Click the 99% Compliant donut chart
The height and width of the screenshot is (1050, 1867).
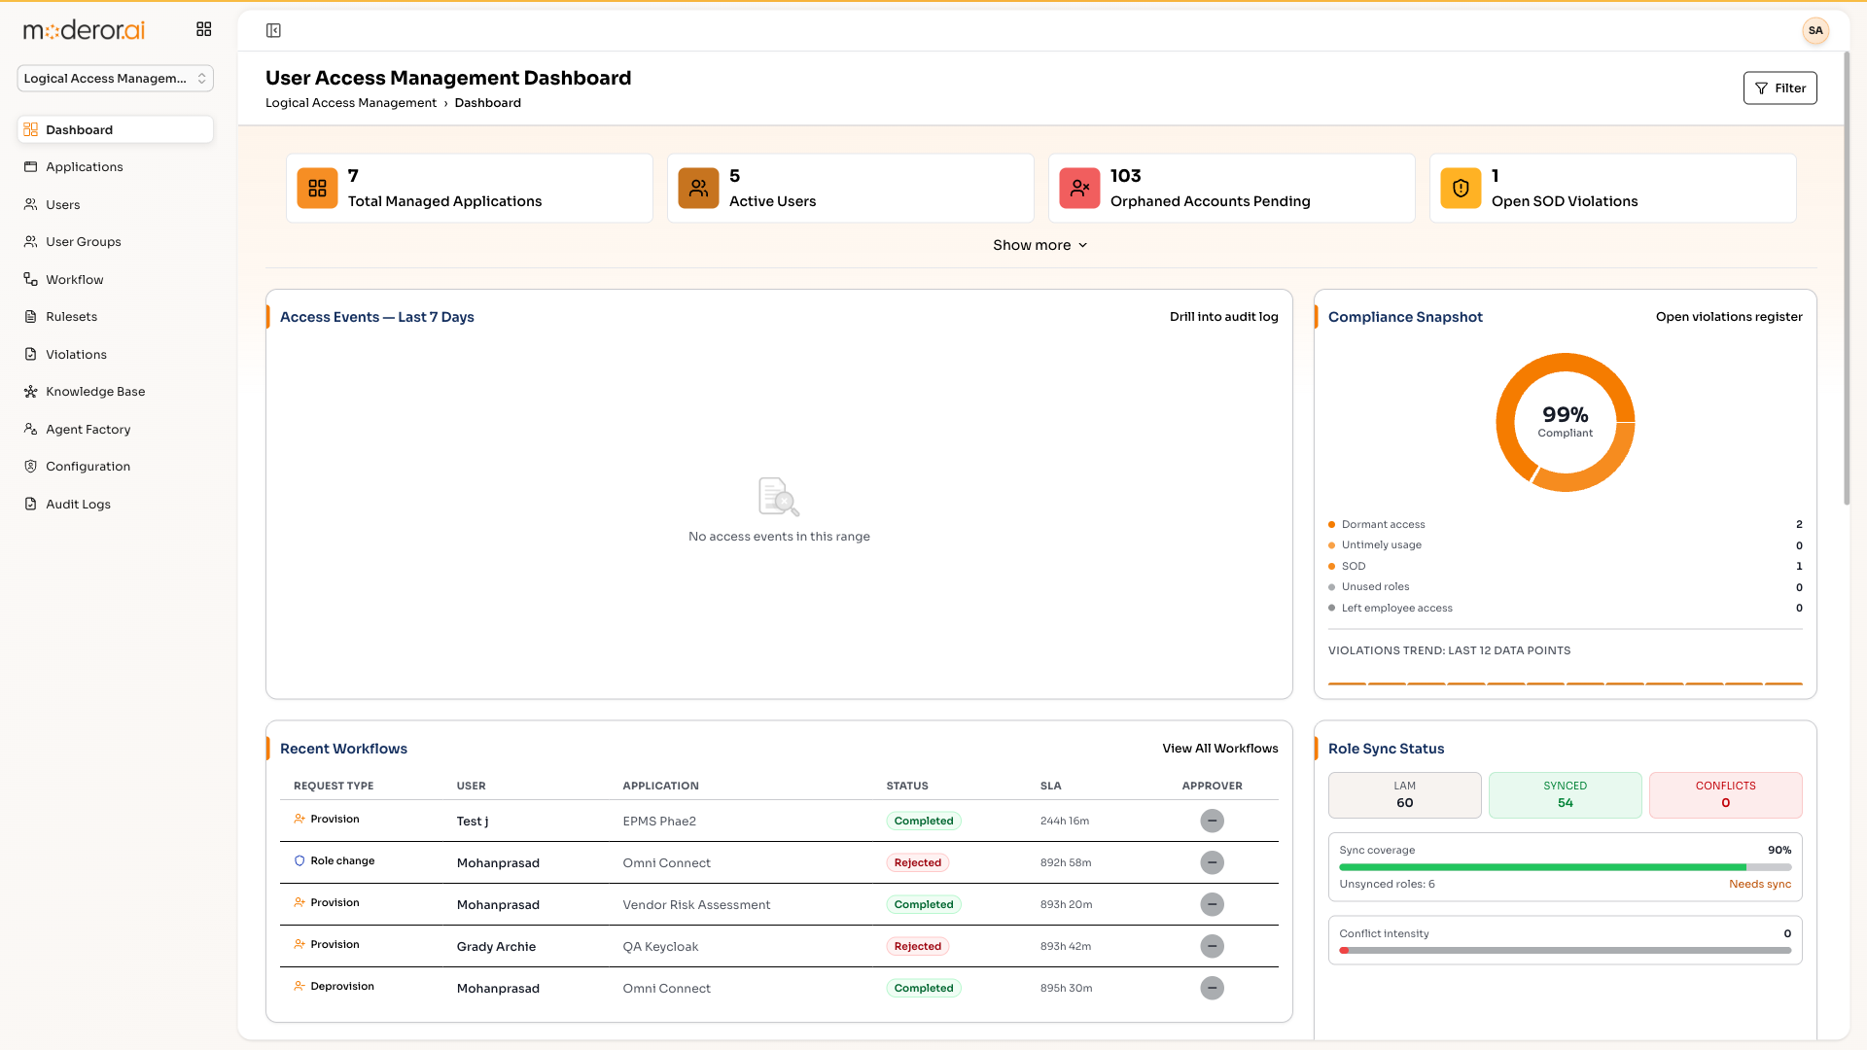click(1565, 422)
